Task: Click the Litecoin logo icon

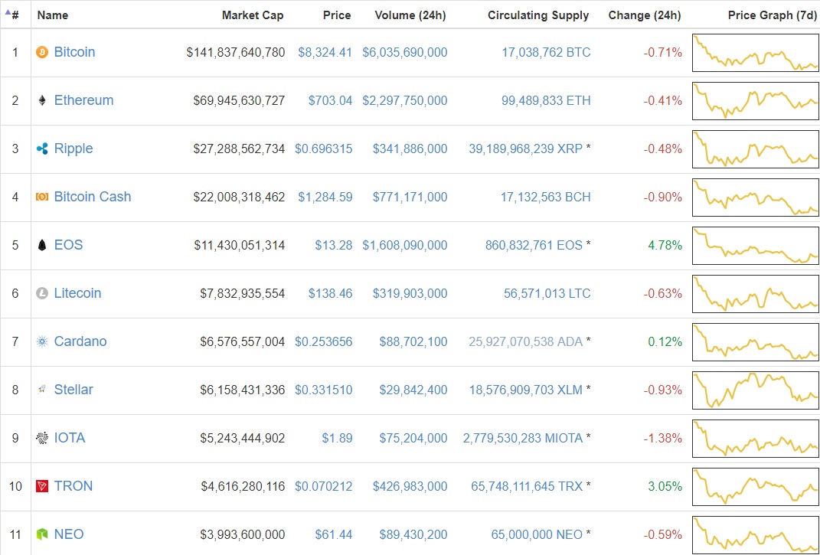Action: 42,293
